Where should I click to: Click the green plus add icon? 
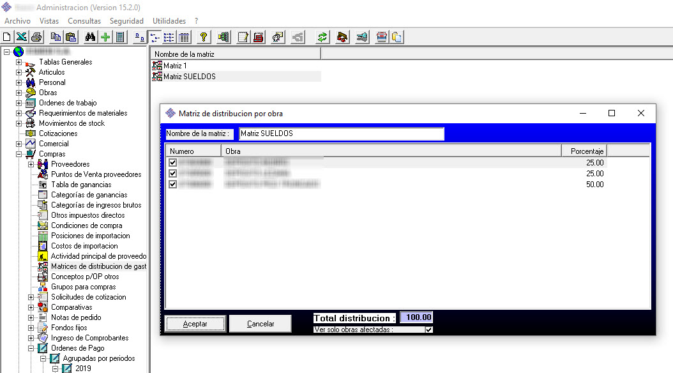tap(105, 37)
